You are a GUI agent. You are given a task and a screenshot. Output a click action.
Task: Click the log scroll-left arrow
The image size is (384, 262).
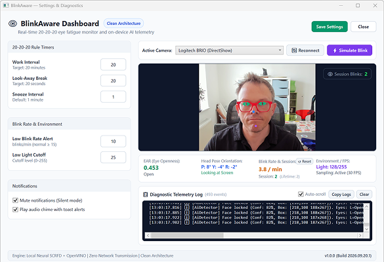(148, 235)
